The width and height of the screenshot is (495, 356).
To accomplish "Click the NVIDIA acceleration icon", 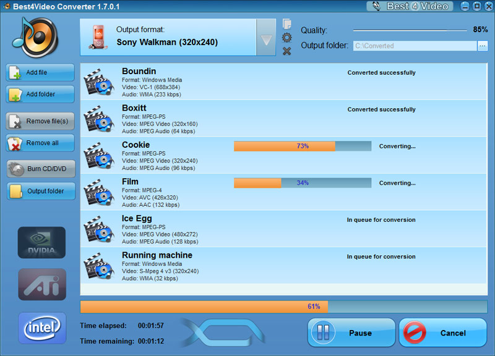I will click(x=41, y=242).
